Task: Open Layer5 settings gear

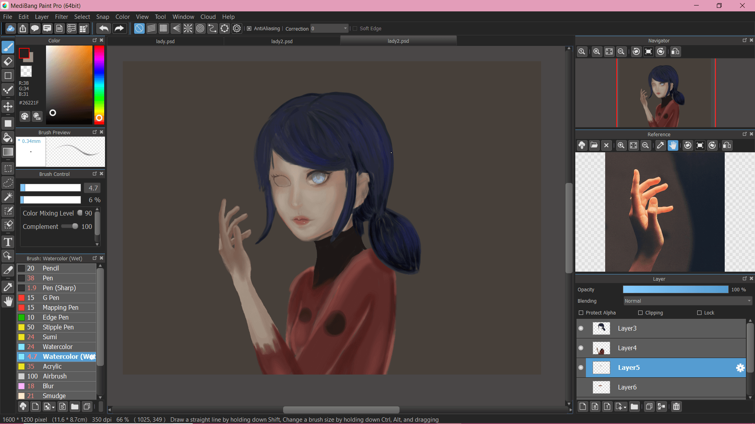Action: click(740, 368)
